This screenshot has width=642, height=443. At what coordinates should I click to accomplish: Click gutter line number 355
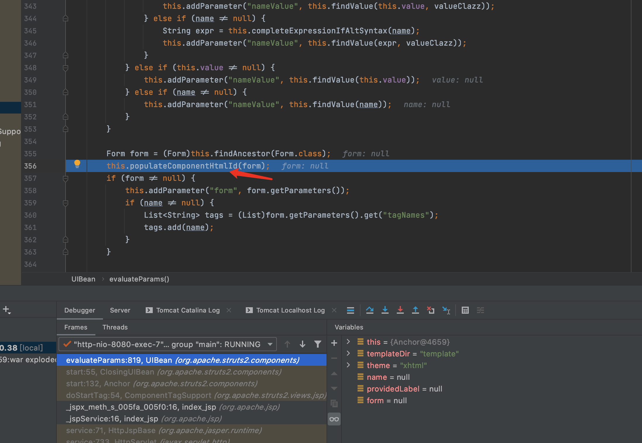(x=30, y=154)
